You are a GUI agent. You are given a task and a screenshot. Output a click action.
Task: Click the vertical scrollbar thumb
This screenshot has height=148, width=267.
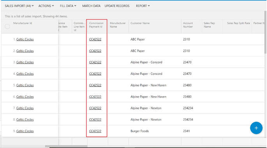coord(265,32)
